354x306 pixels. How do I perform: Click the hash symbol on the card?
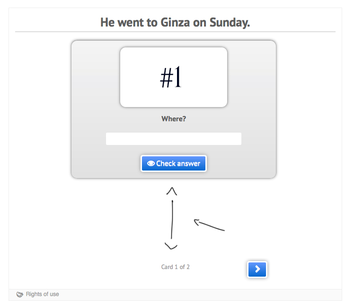point(167,78)
